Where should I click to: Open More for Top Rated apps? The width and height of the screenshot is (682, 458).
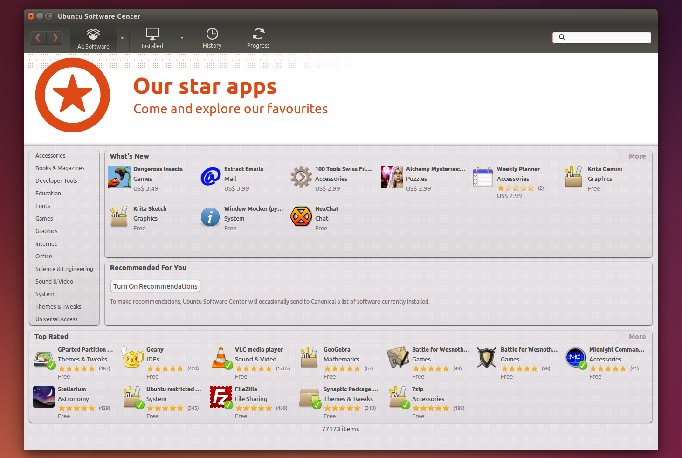click(633, 336)
